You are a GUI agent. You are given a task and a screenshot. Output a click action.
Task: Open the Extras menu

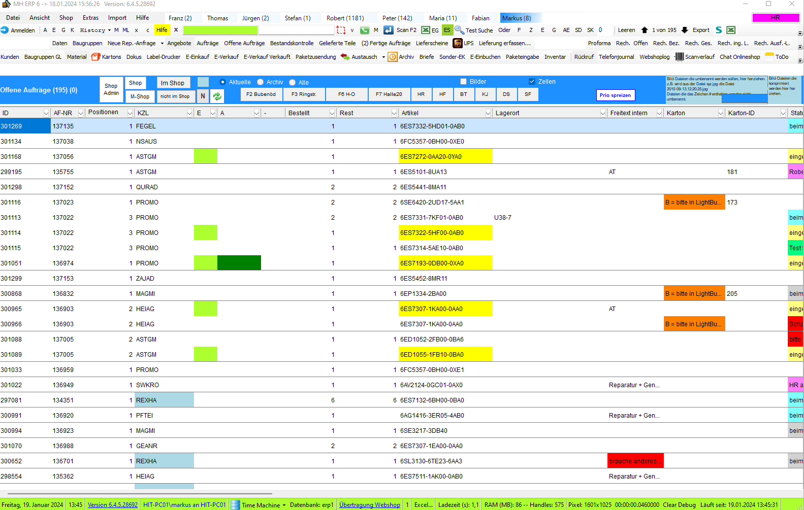point(90,18)
